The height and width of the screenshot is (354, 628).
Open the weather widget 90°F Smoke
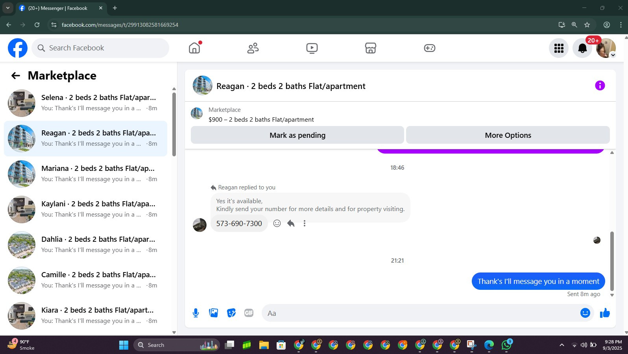(x=22, y=345)
